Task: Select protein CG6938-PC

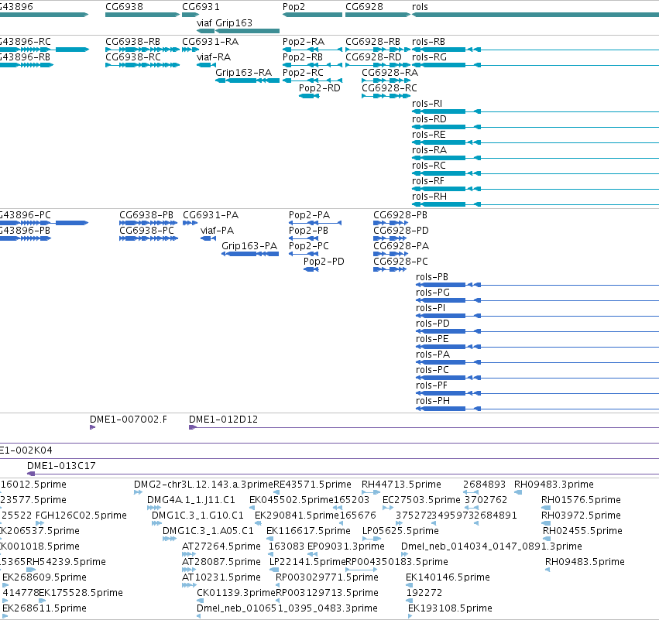Action: pyautogui.click(x=146, y=231)
